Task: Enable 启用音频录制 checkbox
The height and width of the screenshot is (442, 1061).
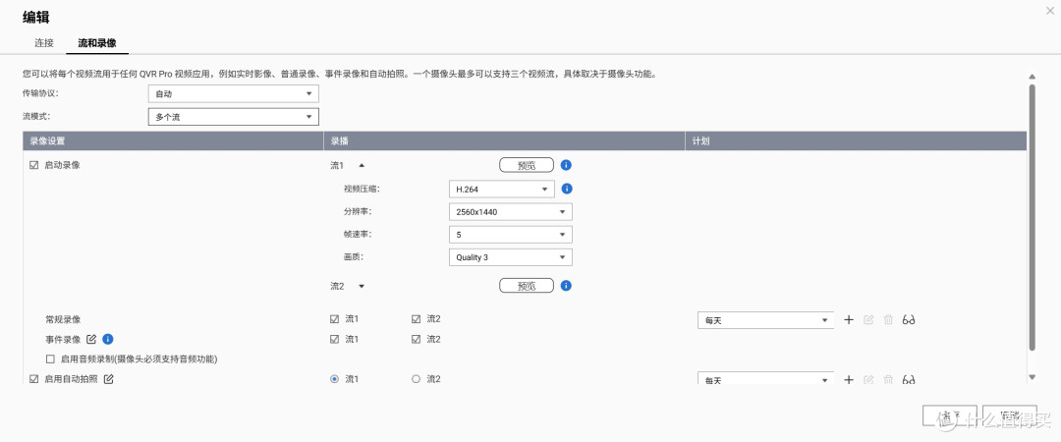Action: 50,359
